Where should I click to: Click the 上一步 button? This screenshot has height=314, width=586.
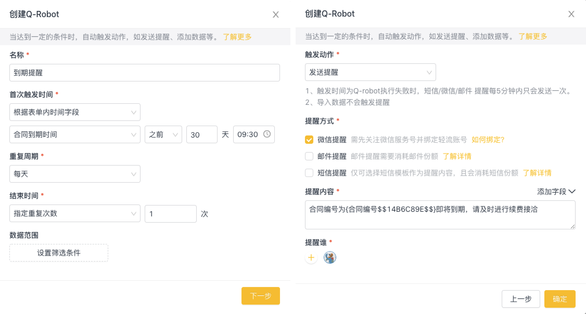521,299
